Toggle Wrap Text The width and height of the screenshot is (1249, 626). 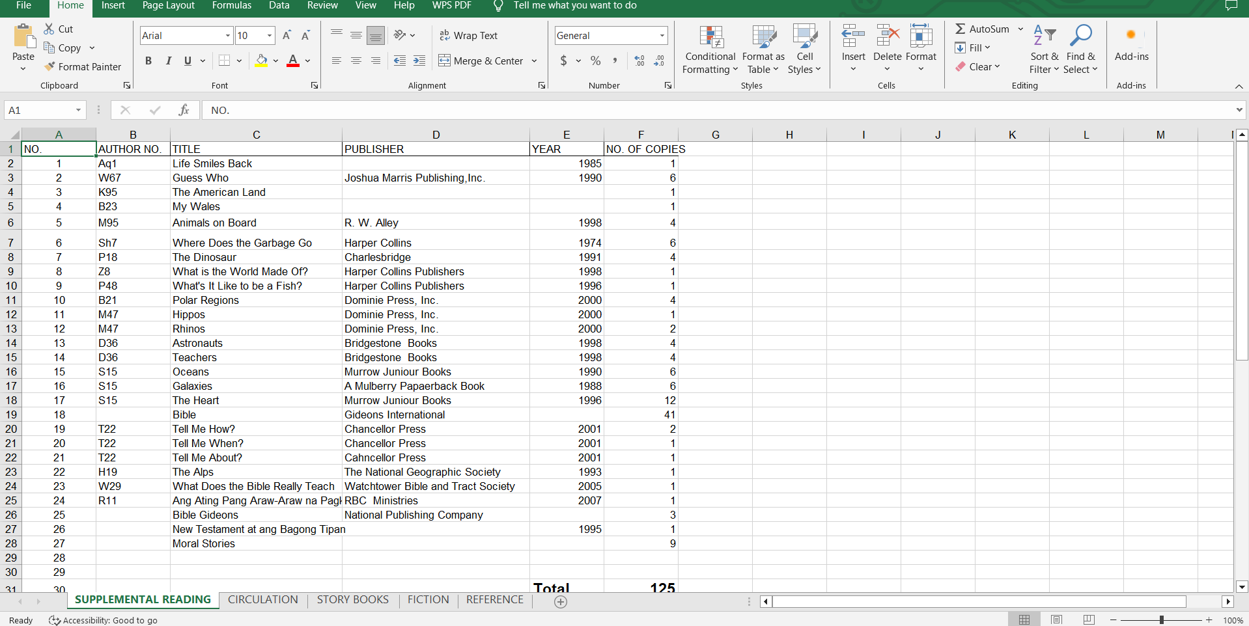click(x=468, y=35)
